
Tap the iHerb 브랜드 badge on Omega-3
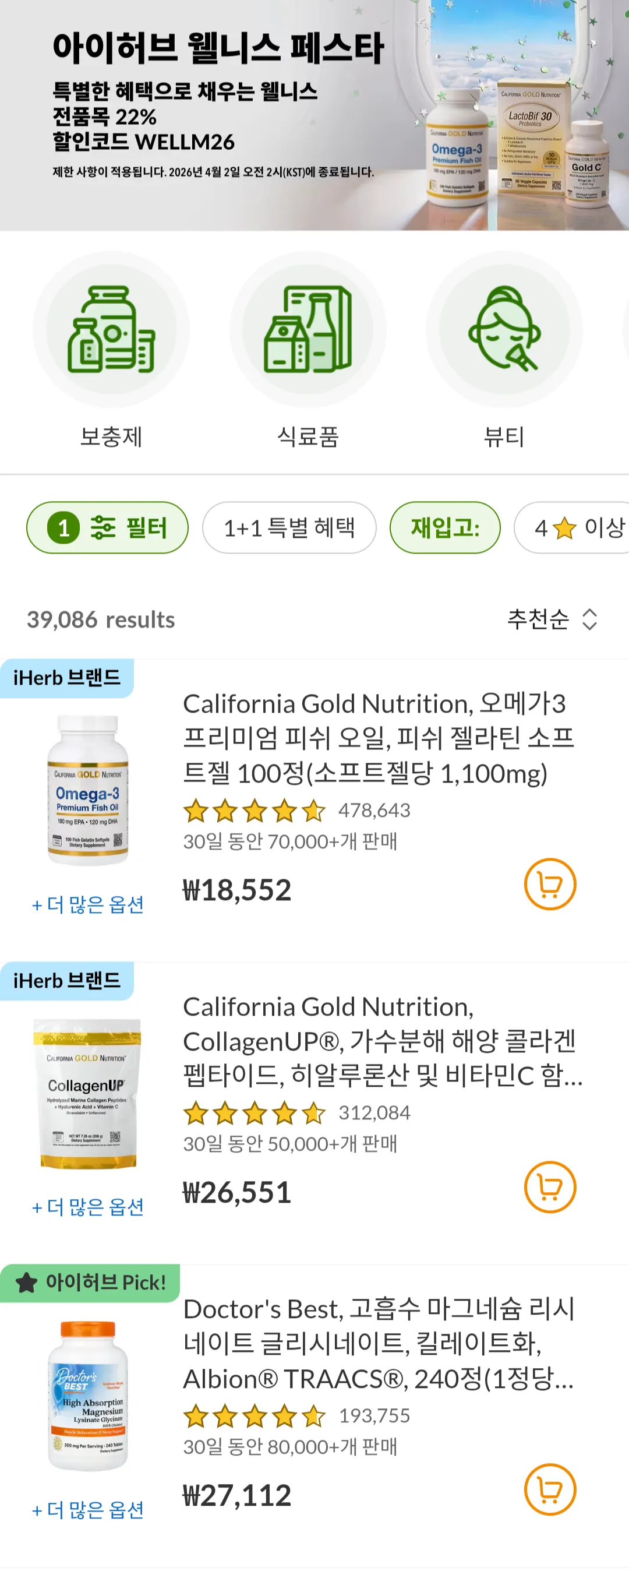click(67, 678)
